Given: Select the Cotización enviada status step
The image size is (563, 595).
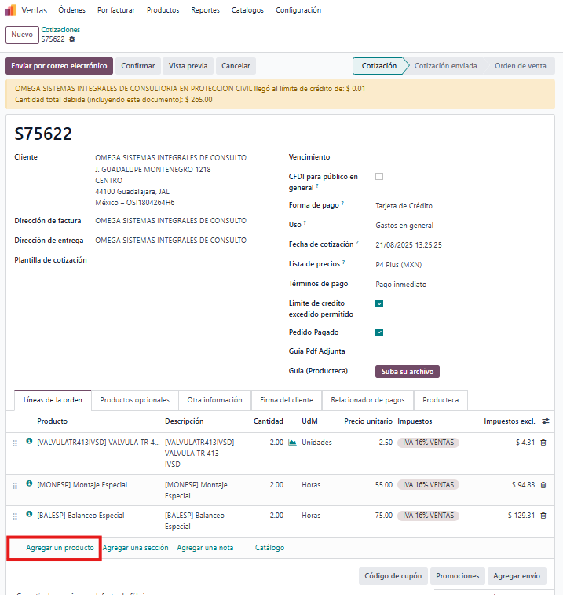Looking at the screenshot, I should (x=445, y=66).
